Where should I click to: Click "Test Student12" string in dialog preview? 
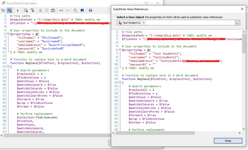coord(166,54)
